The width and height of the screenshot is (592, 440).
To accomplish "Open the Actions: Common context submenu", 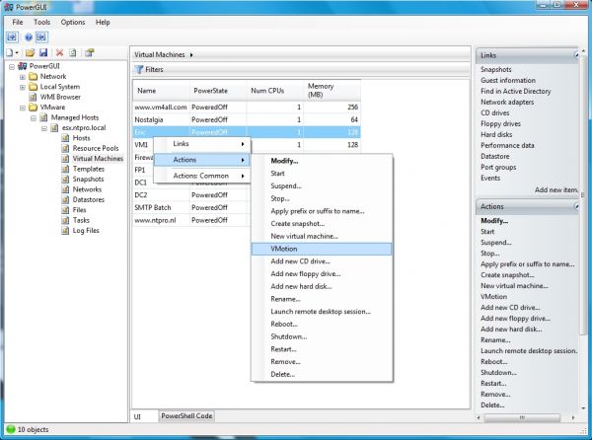I will coord(202,176).
